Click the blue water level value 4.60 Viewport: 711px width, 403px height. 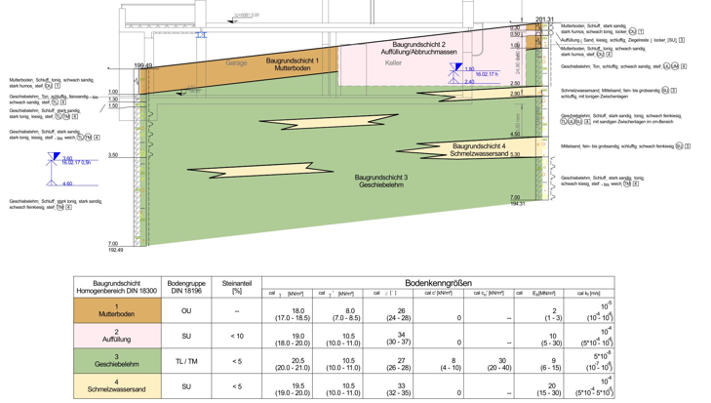(67, 183)
